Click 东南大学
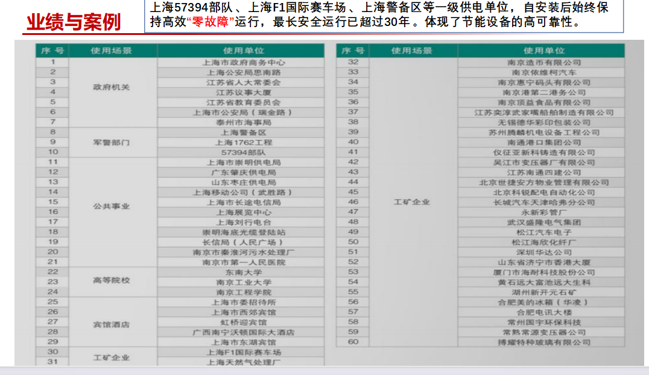The width and height of the screenshot is (649, 375). pyautogui.click(x=244, y=273)
